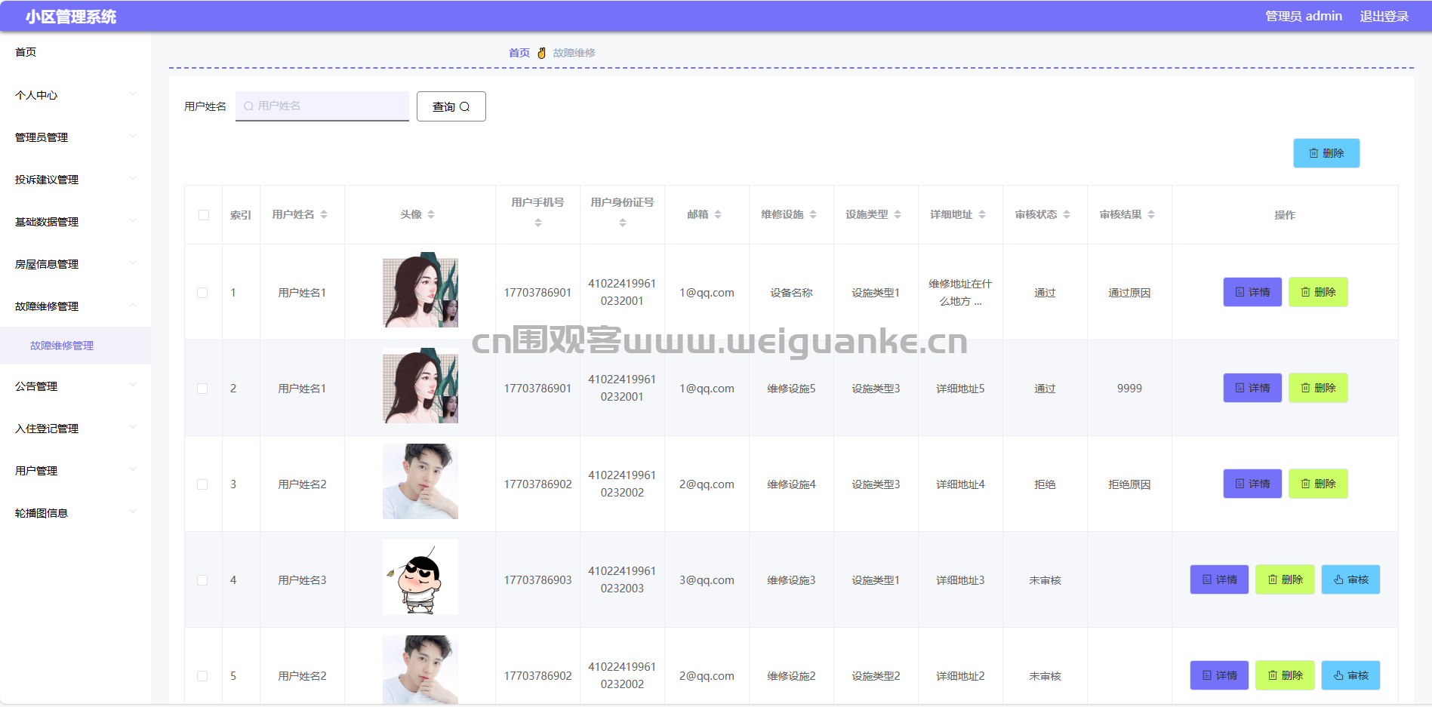Sort table by 头像 column arrows
Image resolution: width=1432 pixels, height=707 pixels.
pos(431,215)
